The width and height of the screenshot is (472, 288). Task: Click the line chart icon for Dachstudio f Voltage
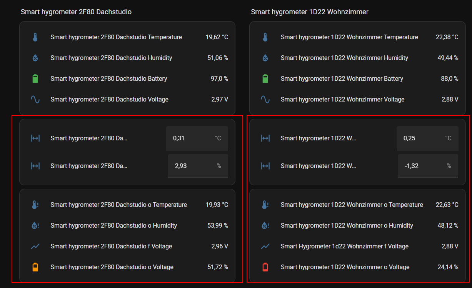pos(35,246)
